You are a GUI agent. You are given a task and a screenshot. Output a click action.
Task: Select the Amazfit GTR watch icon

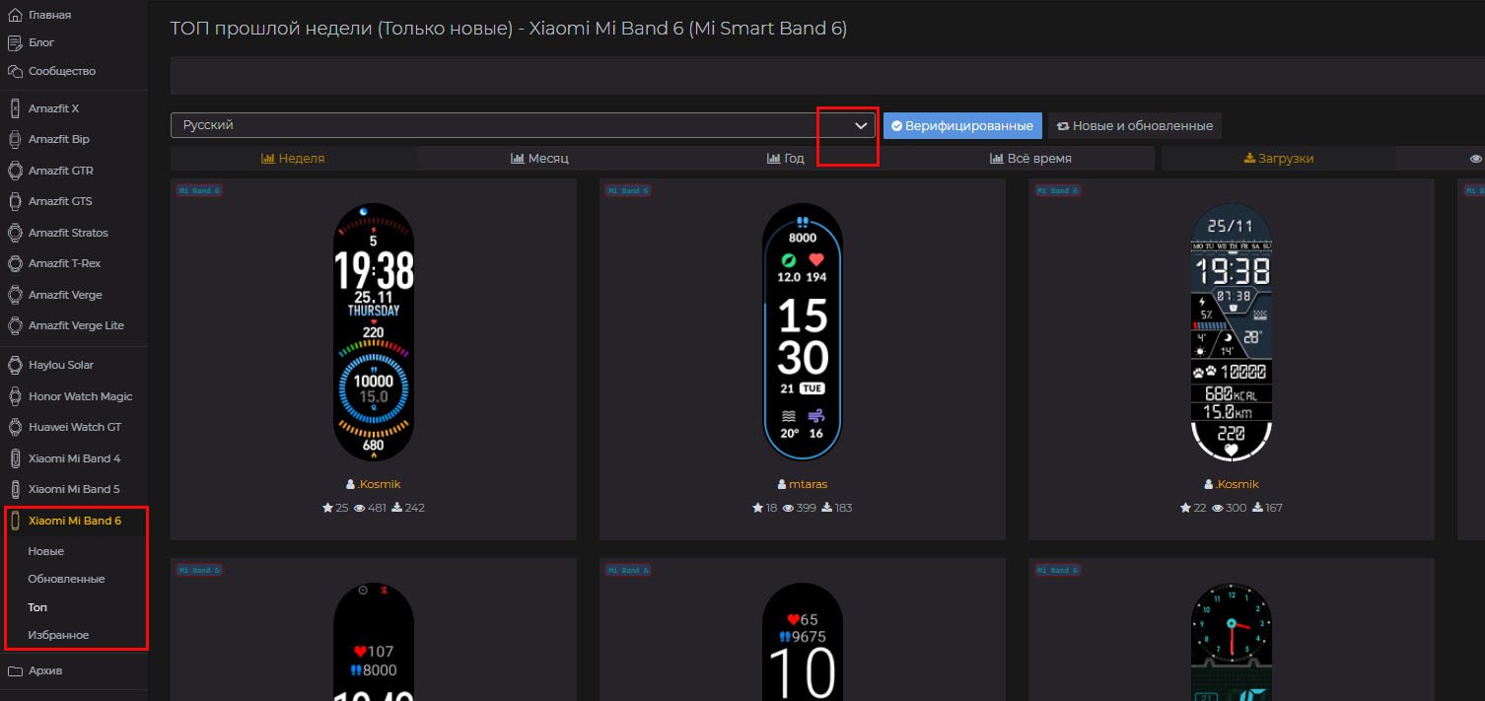(15, 171)
